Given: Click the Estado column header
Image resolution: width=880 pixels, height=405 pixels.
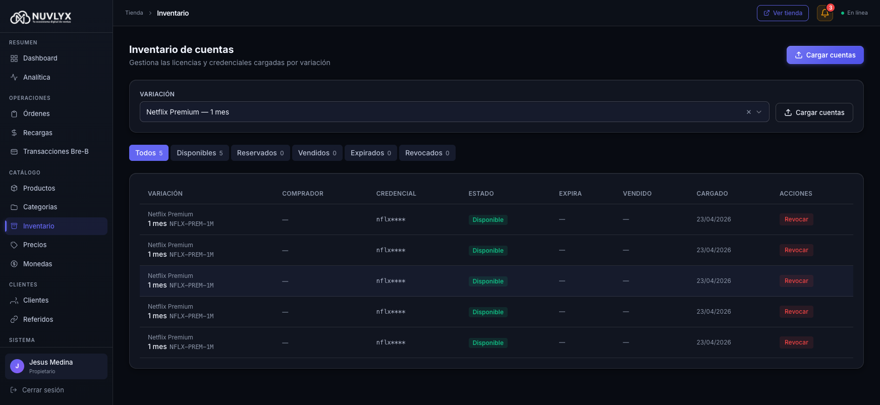Looking at the screenshot, I should click(x=481, y=194).
